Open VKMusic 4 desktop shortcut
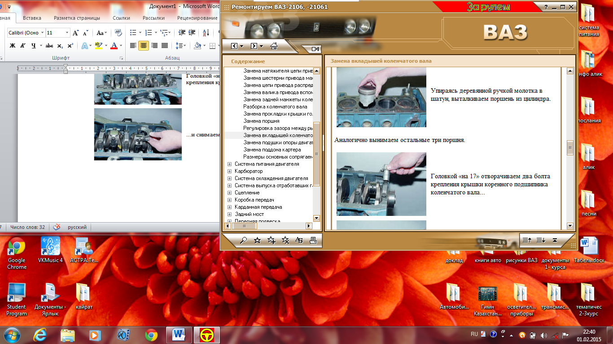 50,250
